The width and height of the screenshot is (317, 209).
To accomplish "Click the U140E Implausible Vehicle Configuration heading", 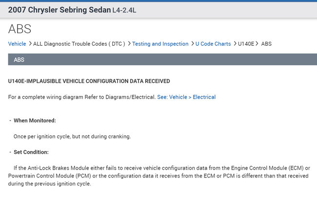I will 89,81.
